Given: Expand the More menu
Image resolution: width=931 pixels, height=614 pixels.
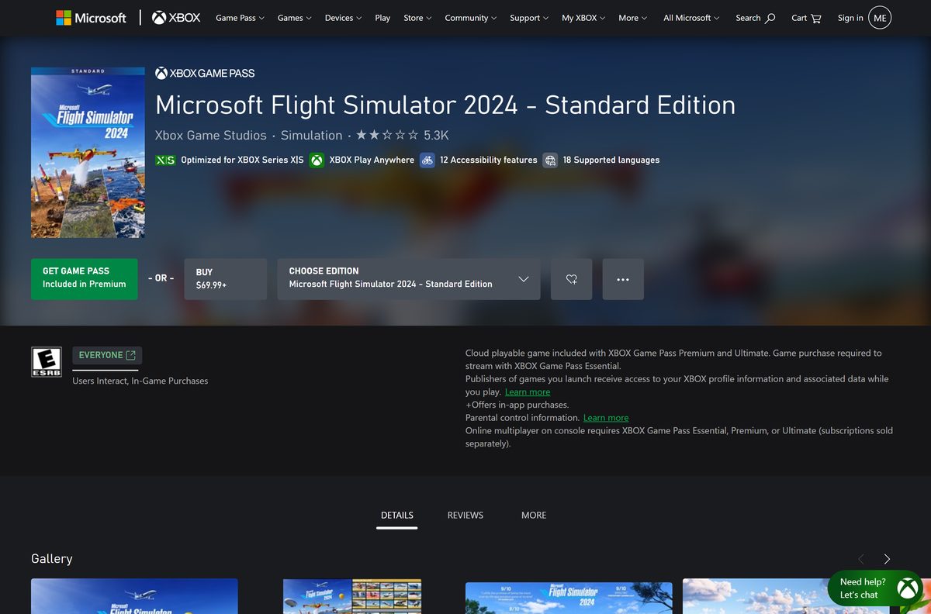Looking at the screenshot, I should [632, 18].
